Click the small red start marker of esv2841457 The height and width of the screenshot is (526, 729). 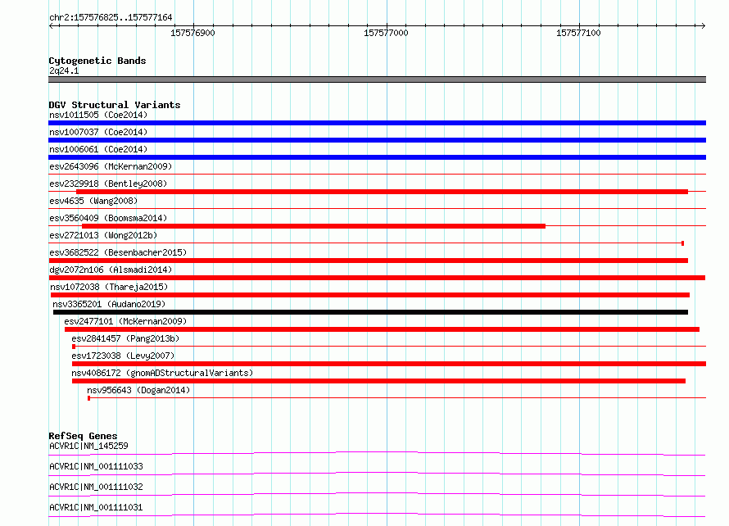(74, 347)
